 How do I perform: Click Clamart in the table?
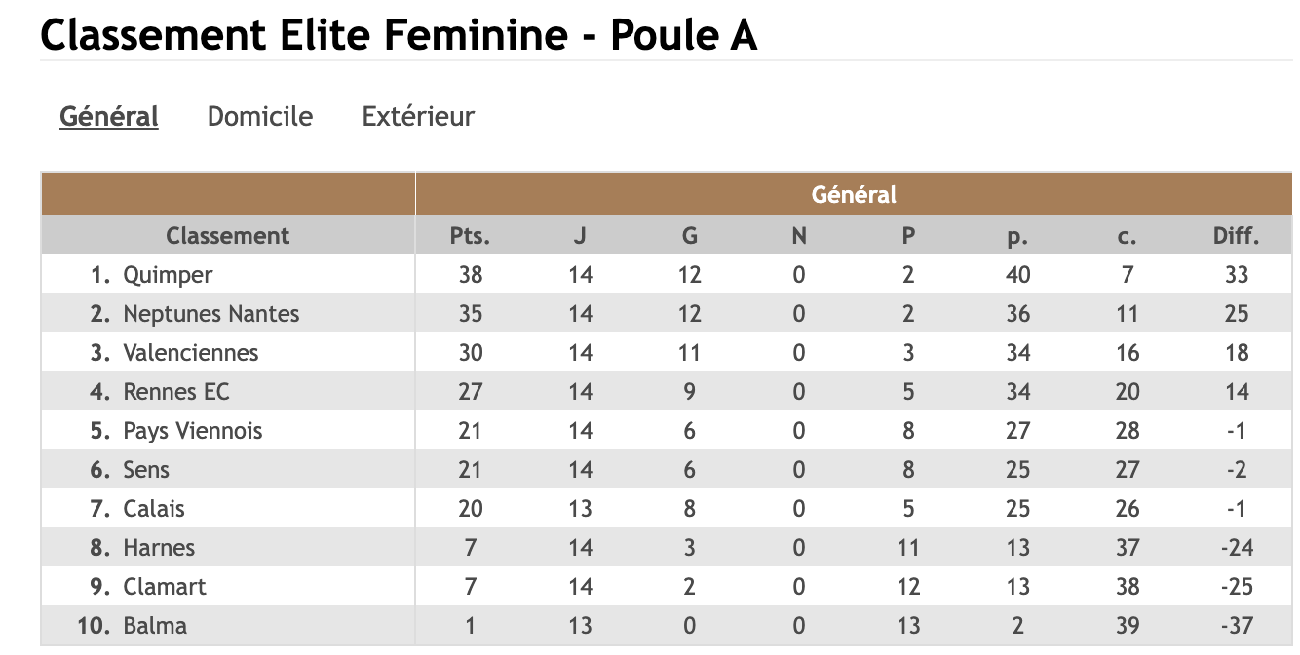[x=165, y=587]
